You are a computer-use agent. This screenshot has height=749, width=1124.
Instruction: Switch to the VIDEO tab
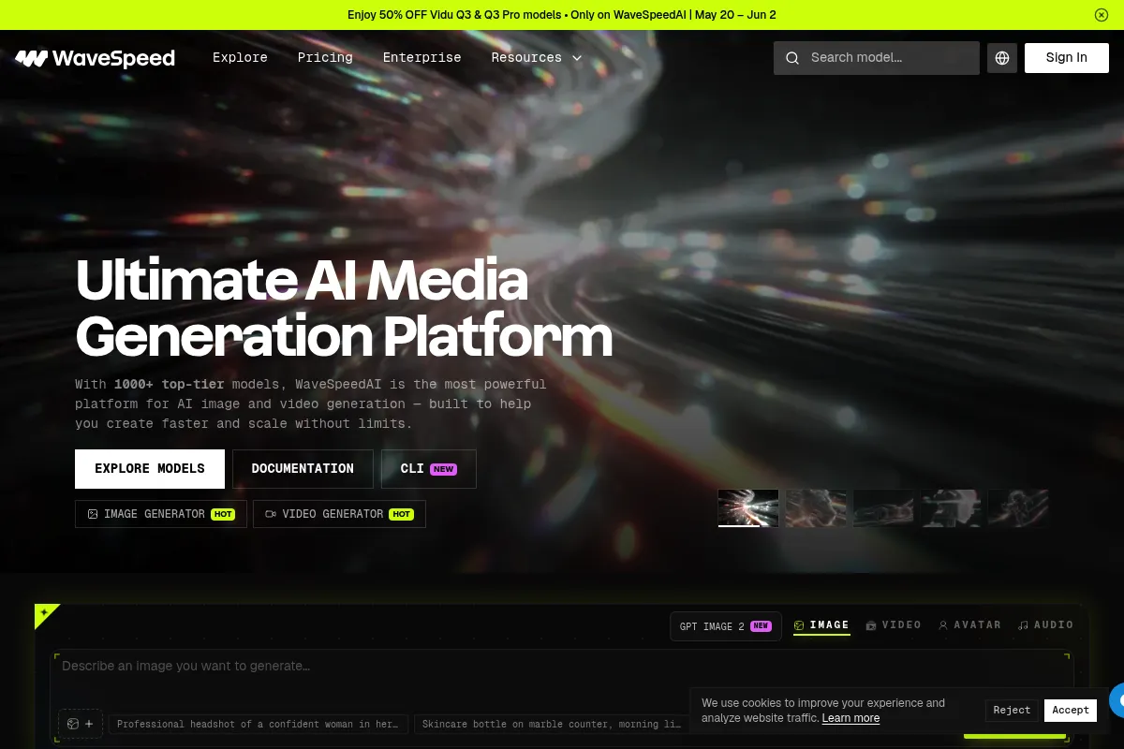point(894,624)
